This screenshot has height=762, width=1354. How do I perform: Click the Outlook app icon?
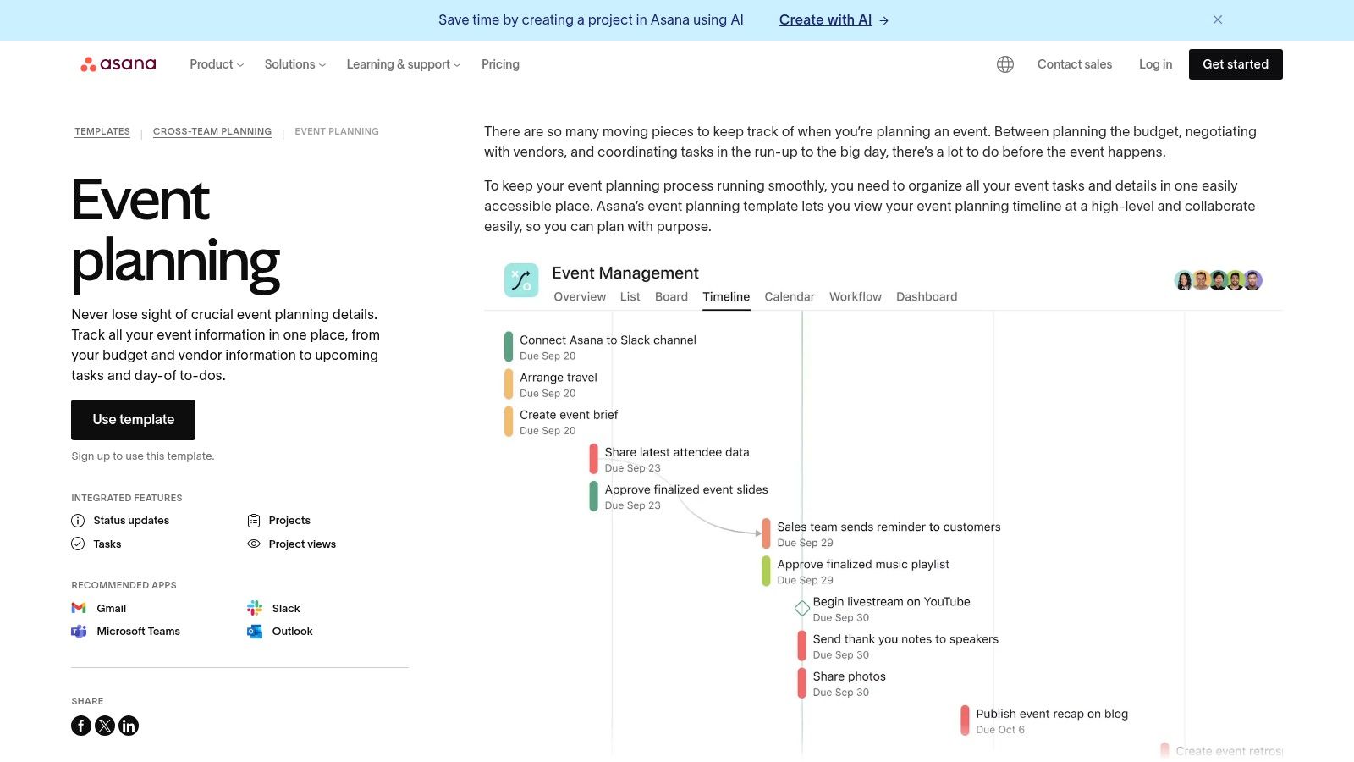click(254, 631)
